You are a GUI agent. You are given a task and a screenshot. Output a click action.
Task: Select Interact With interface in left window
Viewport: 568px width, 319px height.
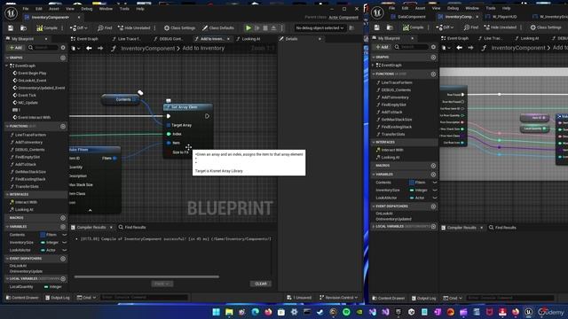pyautogui.click(x=26, y=202)
